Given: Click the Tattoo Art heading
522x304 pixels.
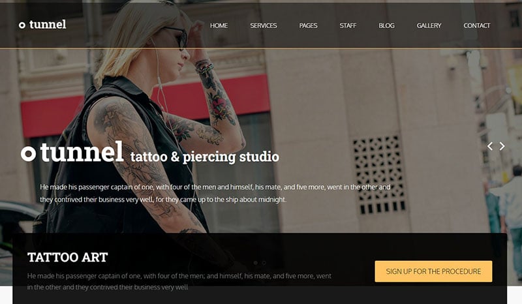Looking at the screenshot, I should 68,257.
